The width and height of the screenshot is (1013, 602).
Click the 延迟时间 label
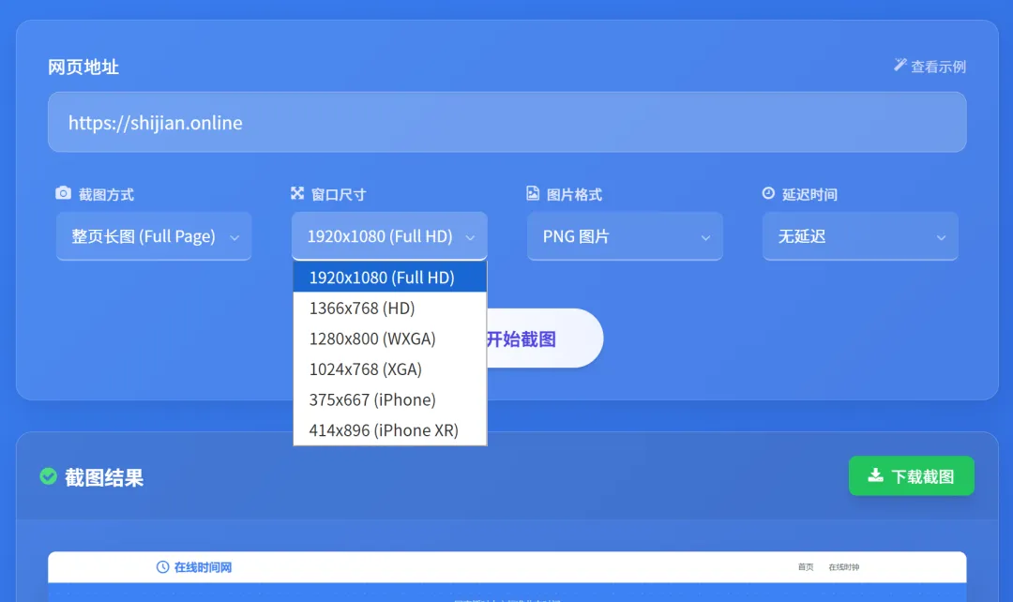tap(809, 194)
